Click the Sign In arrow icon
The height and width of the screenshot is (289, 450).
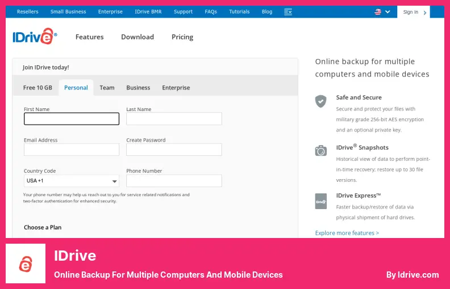tap(425, 12)
